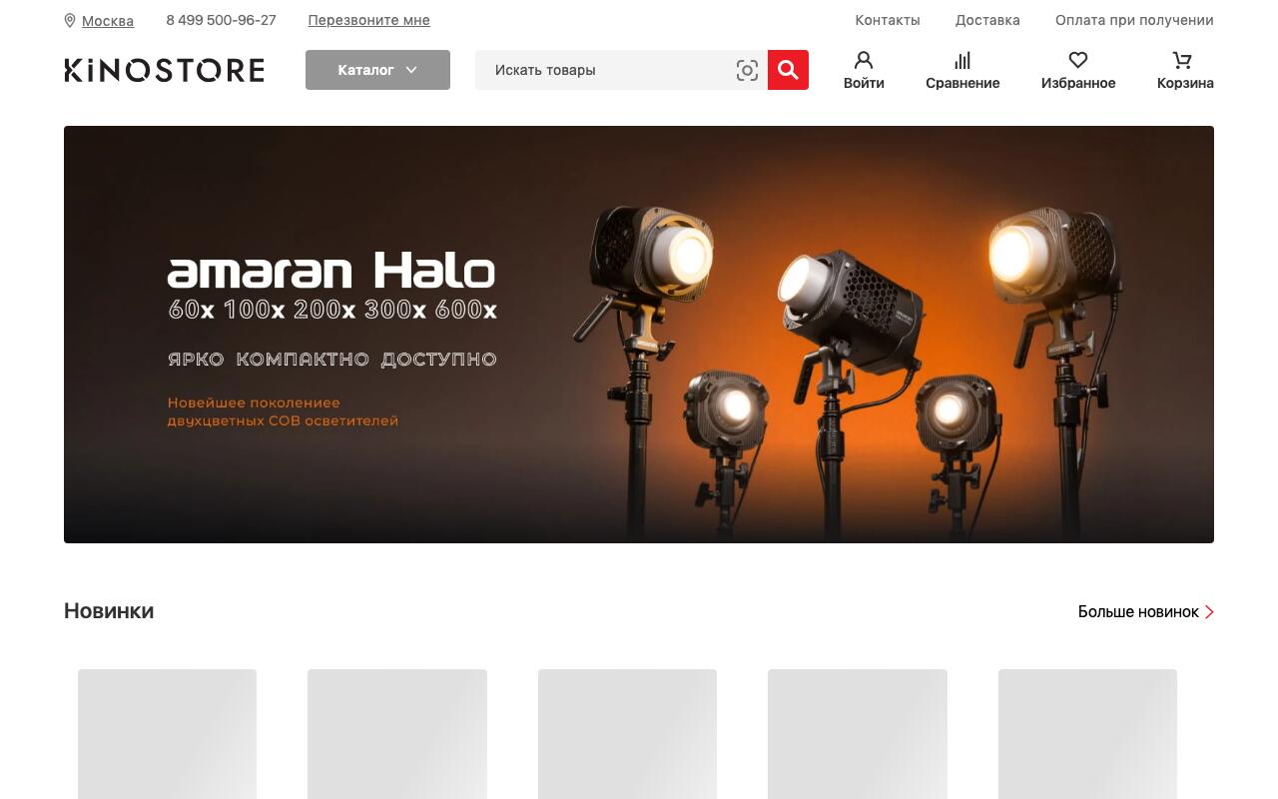Open the Войти user profile icon

(x=864, y=60)
